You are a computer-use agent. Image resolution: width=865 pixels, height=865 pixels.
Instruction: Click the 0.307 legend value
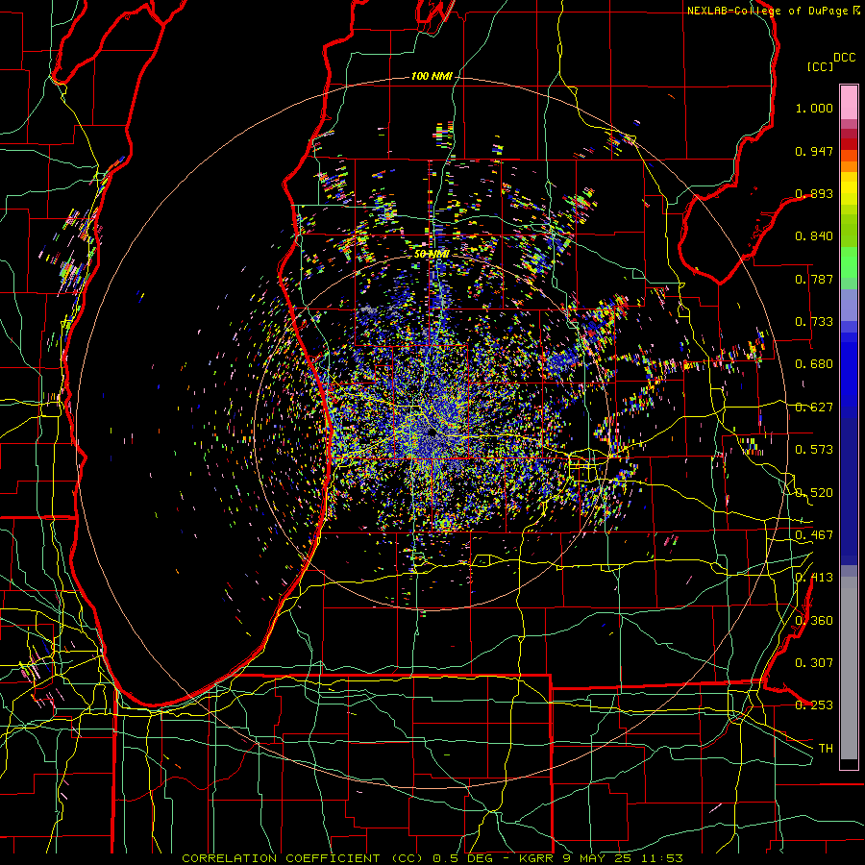coord(814,663)
